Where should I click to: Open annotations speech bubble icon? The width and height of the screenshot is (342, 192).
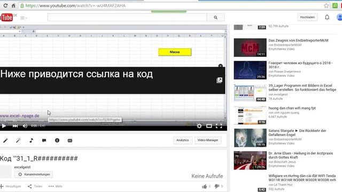click(x=44, y=141)
